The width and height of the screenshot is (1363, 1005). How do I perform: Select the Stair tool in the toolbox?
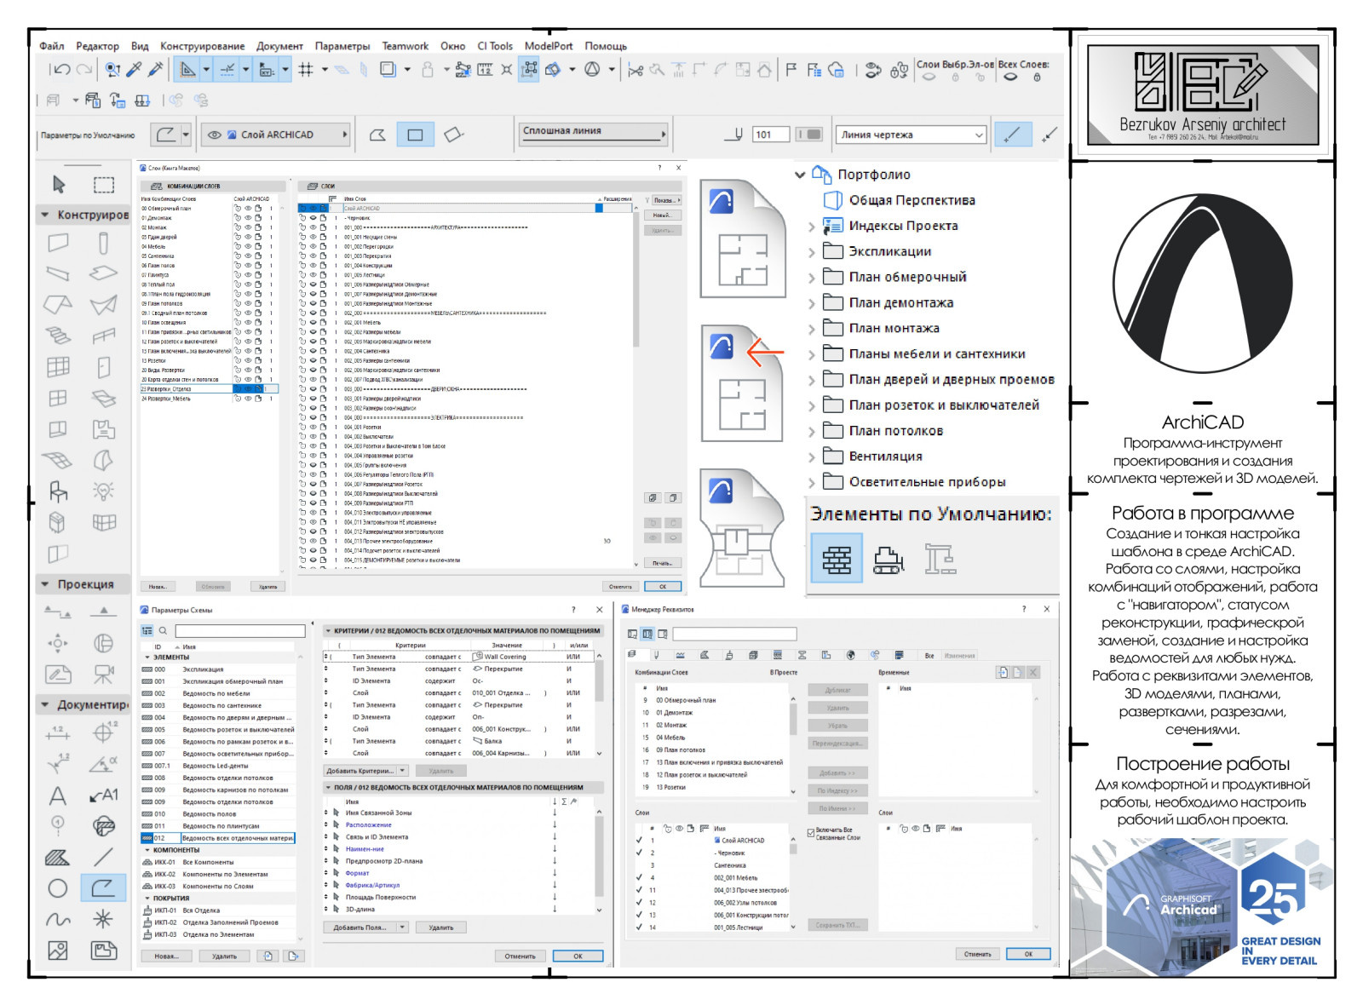(x=58, y=336)
